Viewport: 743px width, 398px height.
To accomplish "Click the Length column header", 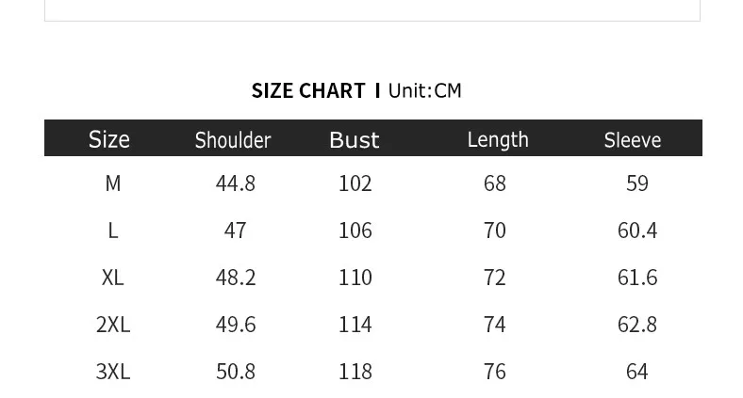I will 498,140.
